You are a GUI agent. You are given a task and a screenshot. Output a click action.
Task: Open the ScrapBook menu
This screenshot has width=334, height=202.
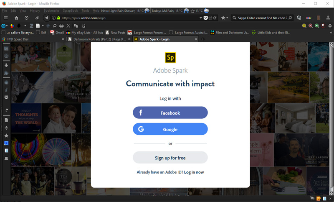coord(70,10)
